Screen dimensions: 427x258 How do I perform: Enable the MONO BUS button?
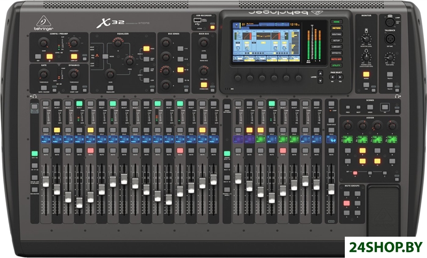(x=204, y=57)
